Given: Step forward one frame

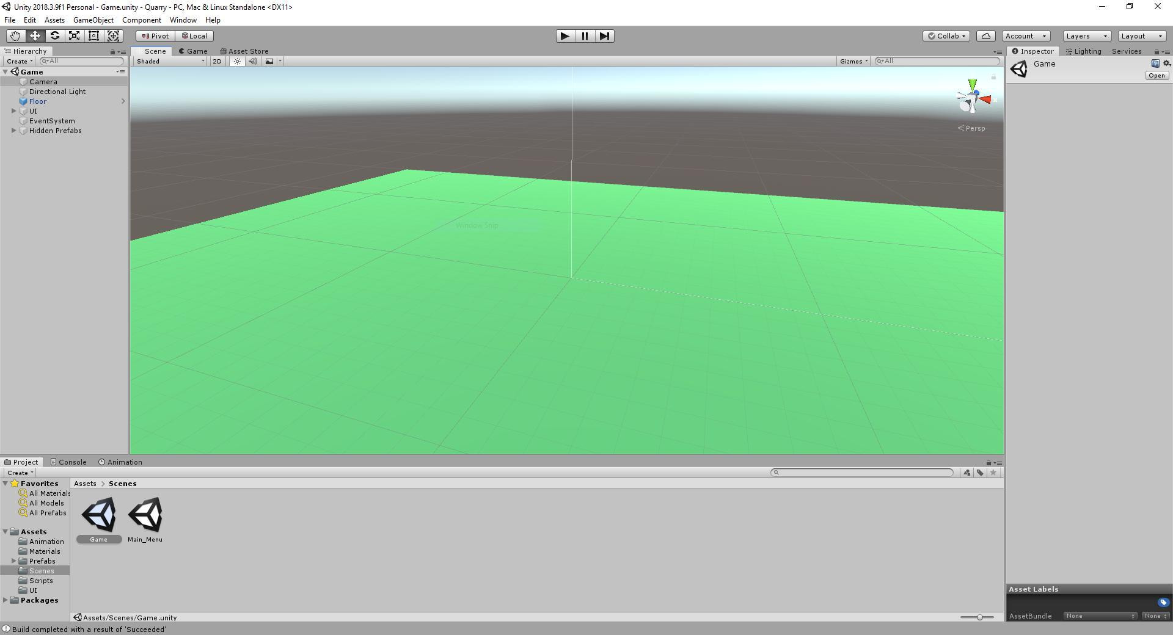Looking at the screenshot, I should (x=604, y=36).
